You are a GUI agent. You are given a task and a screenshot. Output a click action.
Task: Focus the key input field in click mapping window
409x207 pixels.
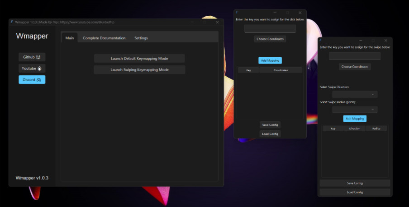[270, 28]
